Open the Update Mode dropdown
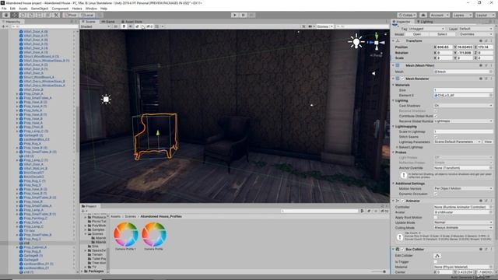Image resolution: width=498 pixels, height=280 pixels. (463, 222)
